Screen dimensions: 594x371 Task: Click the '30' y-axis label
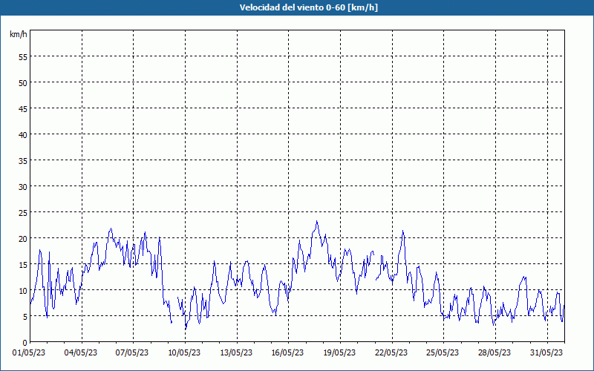click(23, 187)
